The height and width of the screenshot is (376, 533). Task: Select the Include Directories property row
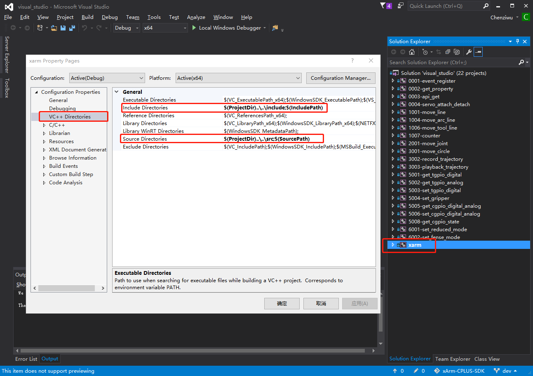[244, 107]
